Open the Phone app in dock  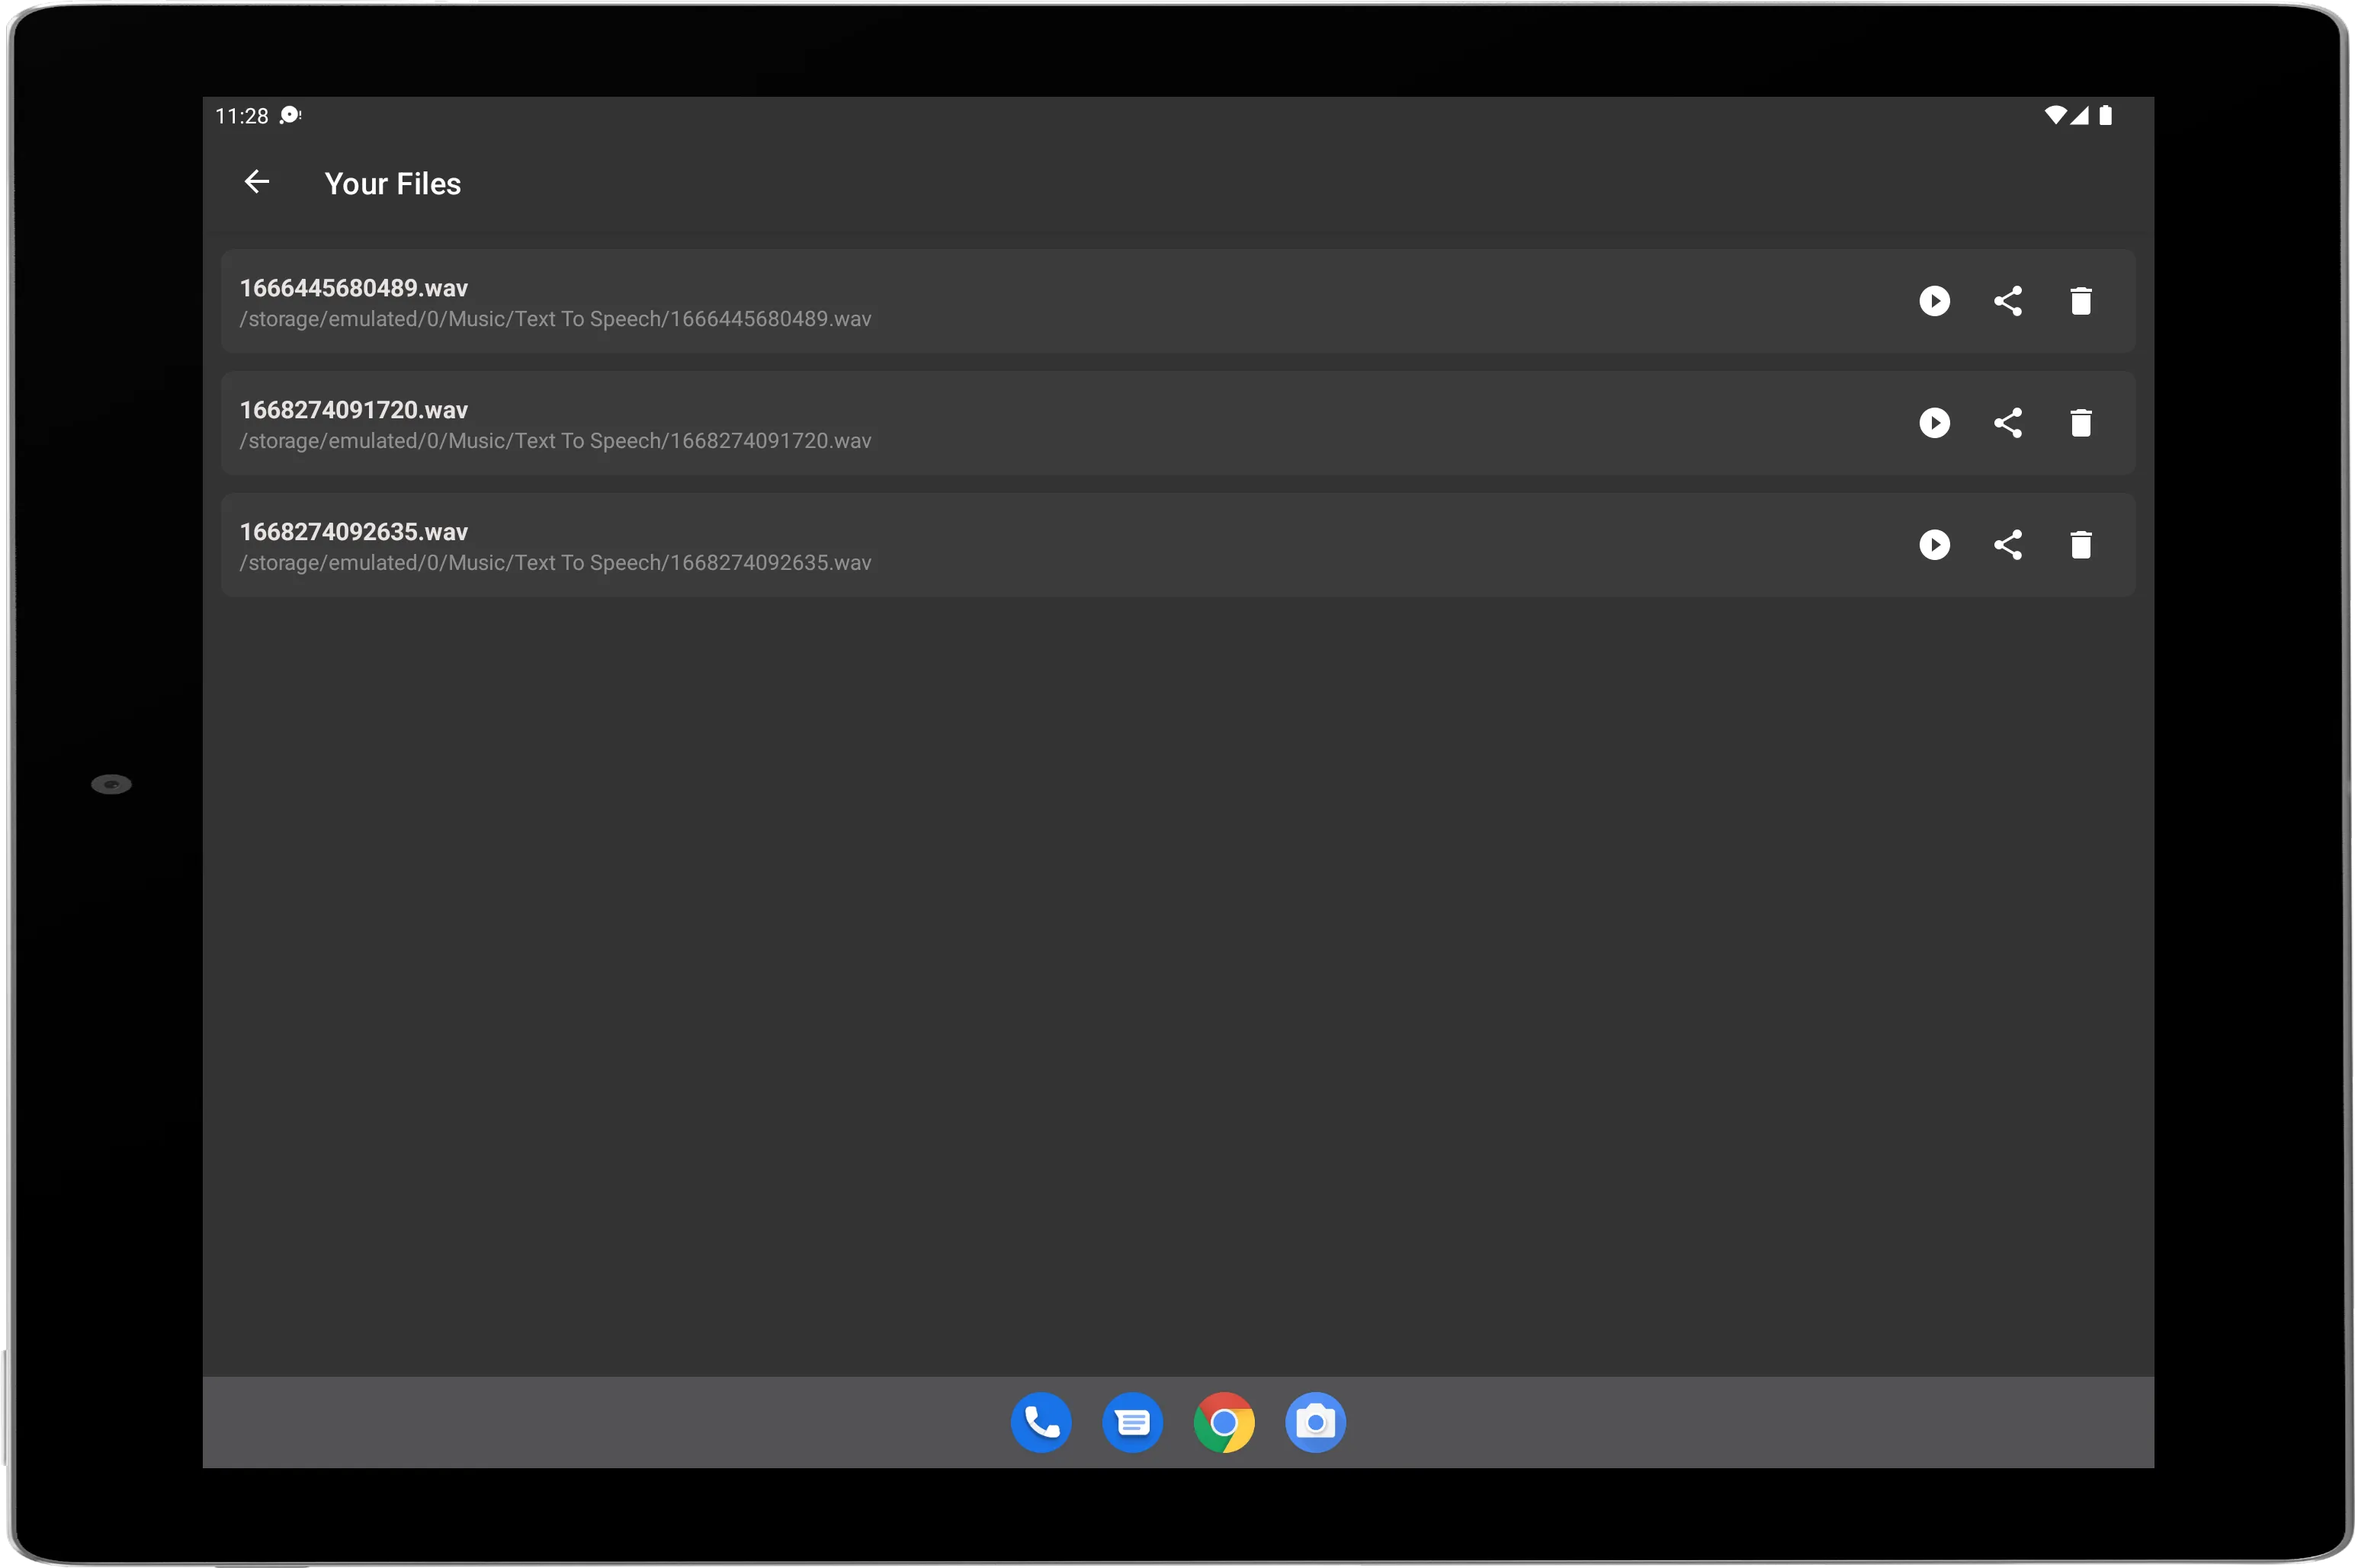[x=1041, y=1422]
